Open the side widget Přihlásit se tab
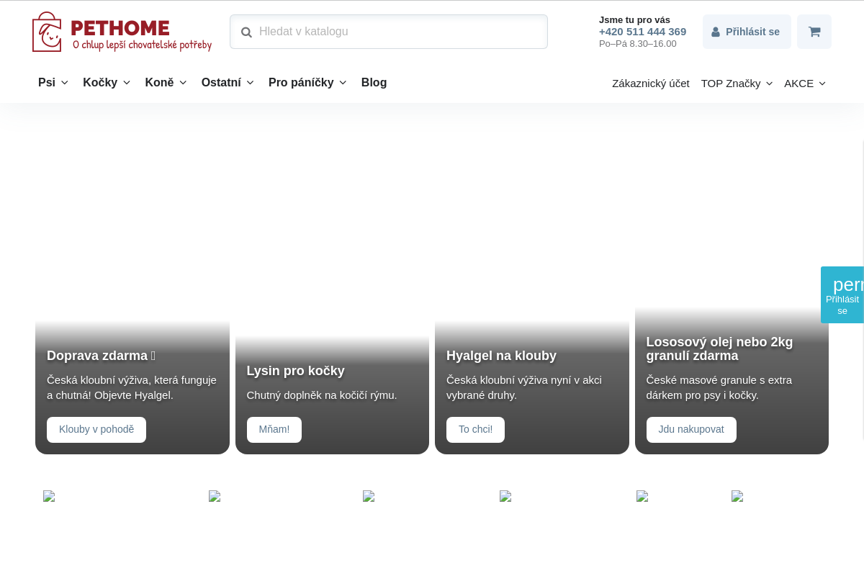 click(x=842, y=294)
